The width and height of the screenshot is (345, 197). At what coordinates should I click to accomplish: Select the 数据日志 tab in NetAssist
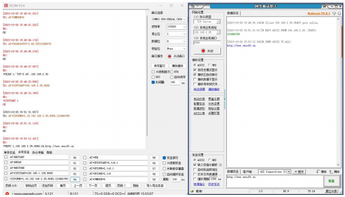[233, 13]
